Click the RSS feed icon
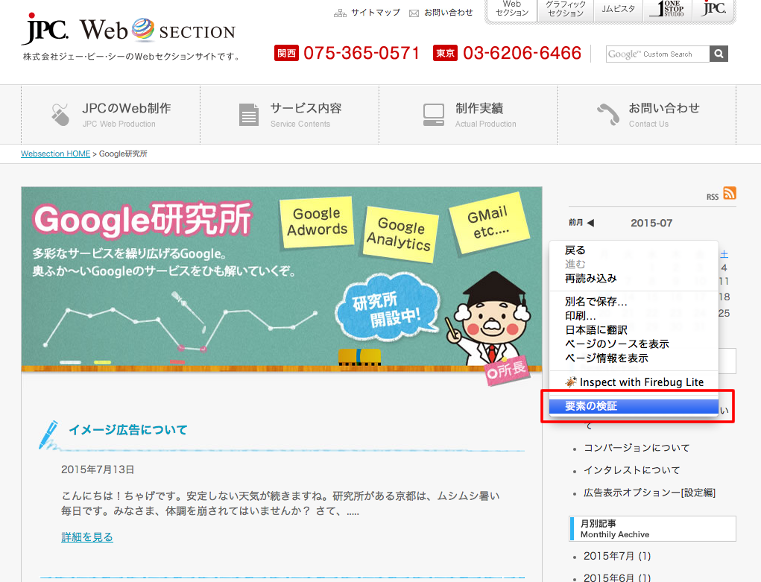761x582 pixels. pyautogui.click(x=730, y=193)
